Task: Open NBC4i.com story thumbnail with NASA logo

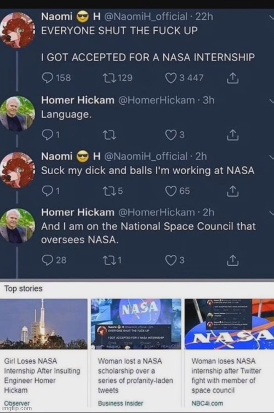Action: (x=230, y=324)
